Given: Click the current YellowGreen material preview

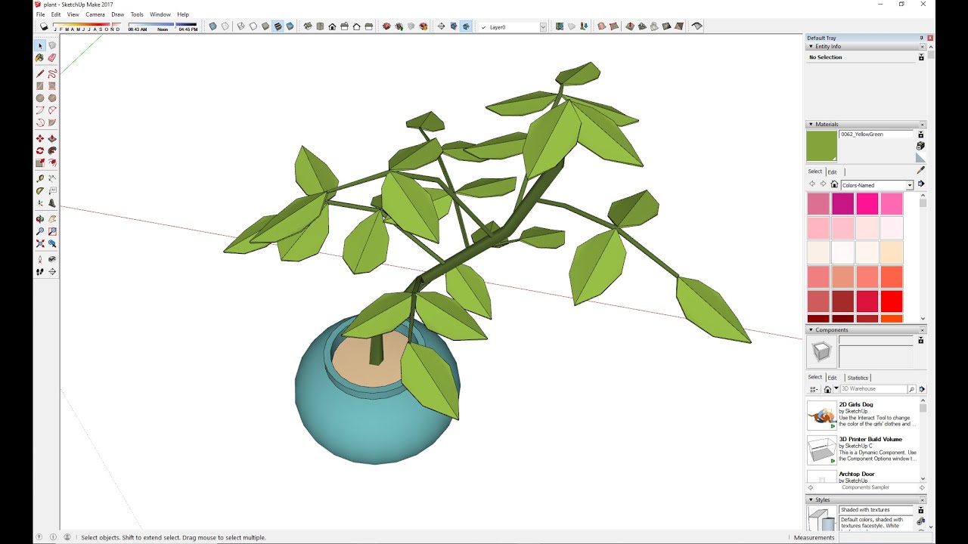Looking at the screenshot, I should (822, 146).
